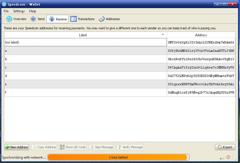Select address starting with SkczRokYL29

[x=201, y=59]
